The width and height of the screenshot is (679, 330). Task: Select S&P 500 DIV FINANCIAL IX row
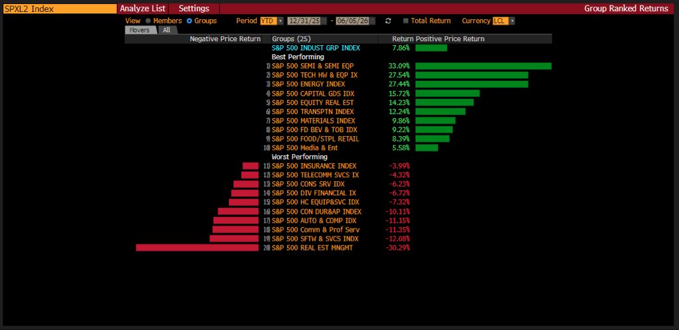pyautogui.click(x=315, y=193)
